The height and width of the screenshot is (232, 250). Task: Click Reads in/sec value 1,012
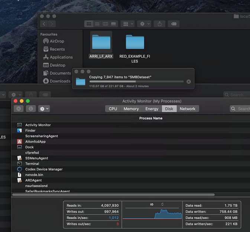click(x=114, y=218)
